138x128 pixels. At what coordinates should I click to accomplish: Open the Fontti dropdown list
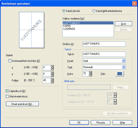(x=124, y=61)
